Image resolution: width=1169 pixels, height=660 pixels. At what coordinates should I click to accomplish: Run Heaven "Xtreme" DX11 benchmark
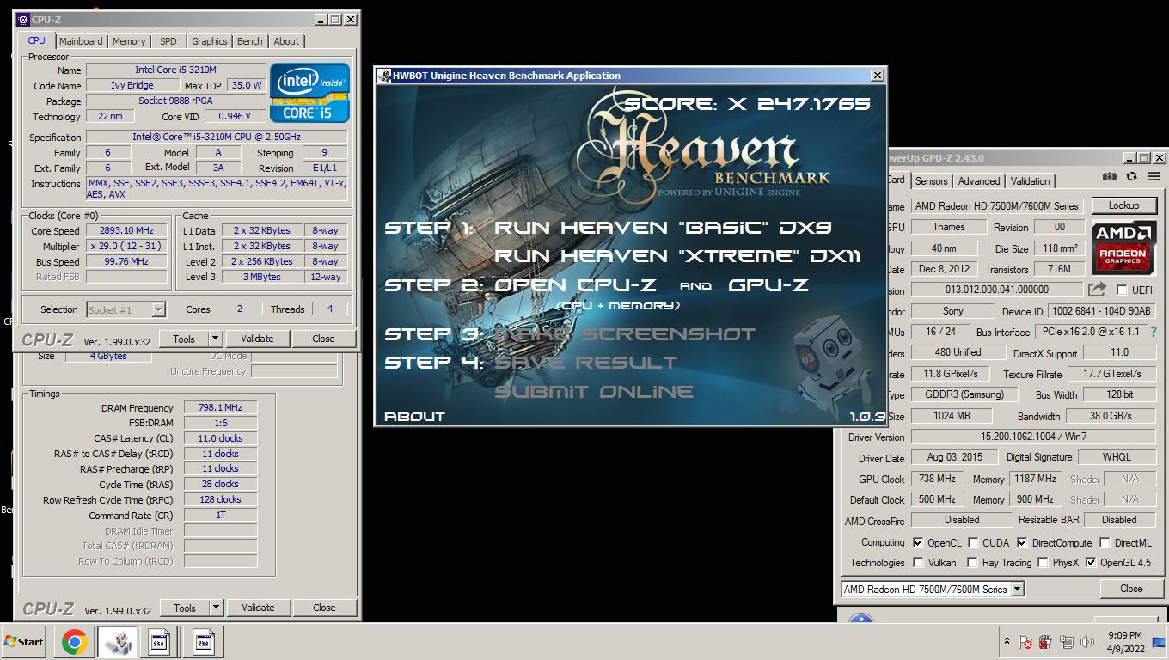678,256
